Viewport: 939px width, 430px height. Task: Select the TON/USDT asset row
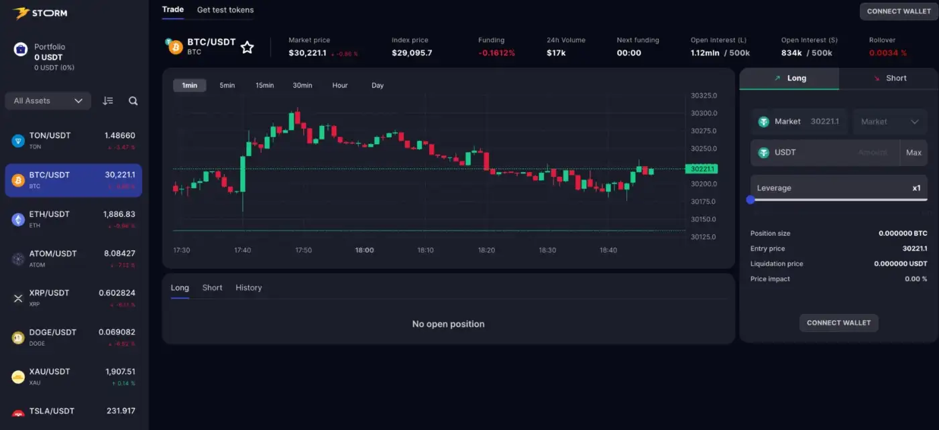pyautogui.click(x=73, y=141)
